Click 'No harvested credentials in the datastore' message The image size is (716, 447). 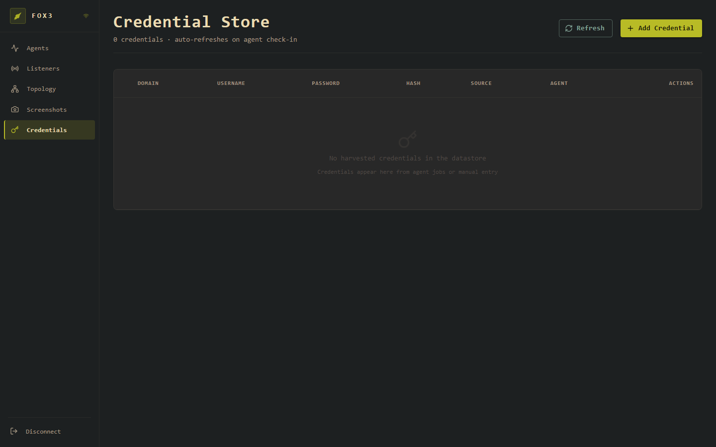(x=408, y=158)
